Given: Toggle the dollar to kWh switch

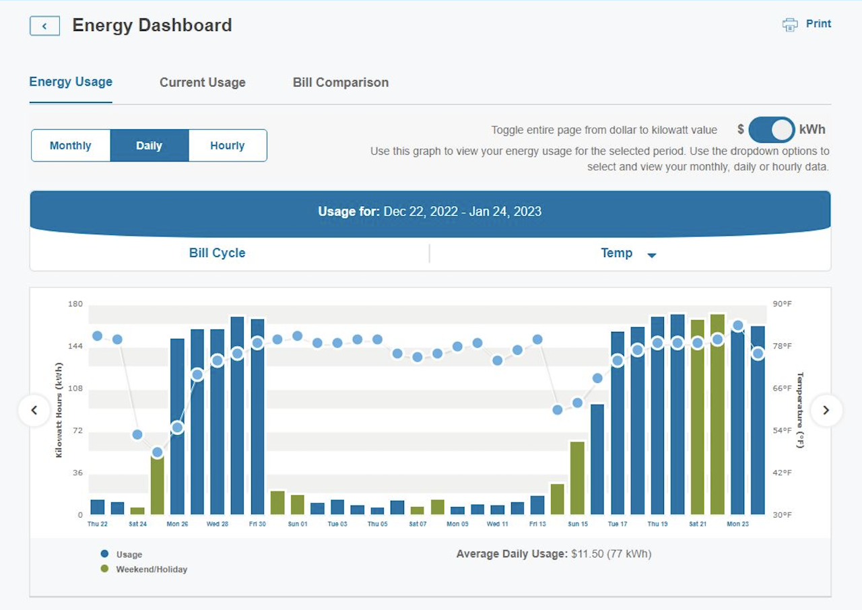Looking at the screenshot, I should coord(771,129).
